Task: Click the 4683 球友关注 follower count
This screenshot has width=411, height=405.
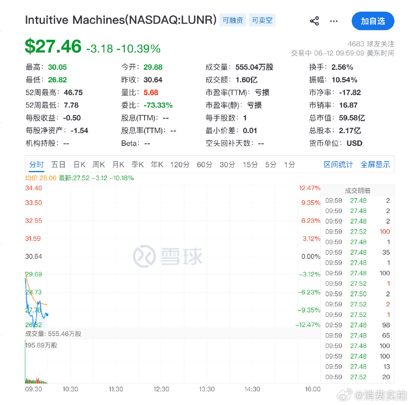Action: pyautogui.click(x=371, y=44)
